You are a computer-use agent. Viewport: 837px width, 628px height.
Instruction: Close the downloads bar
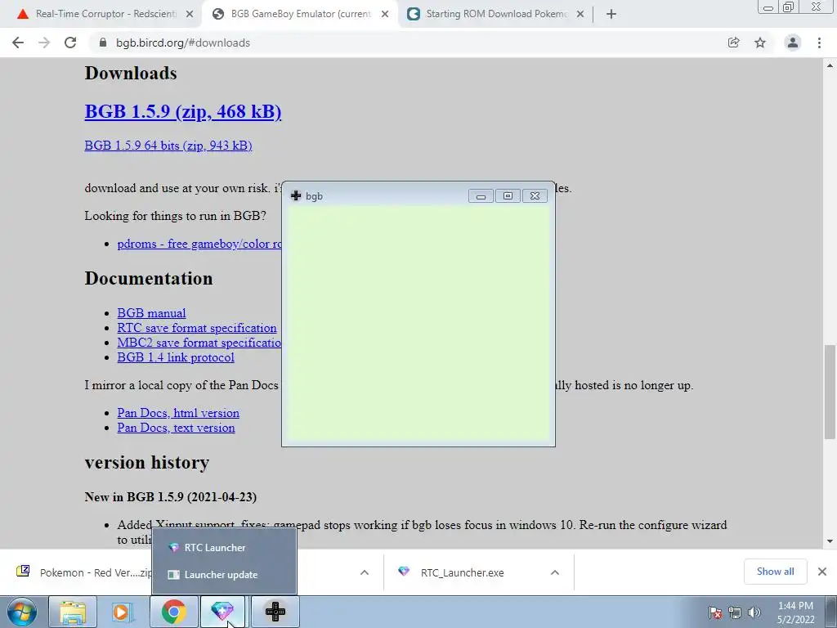(822, 572)
